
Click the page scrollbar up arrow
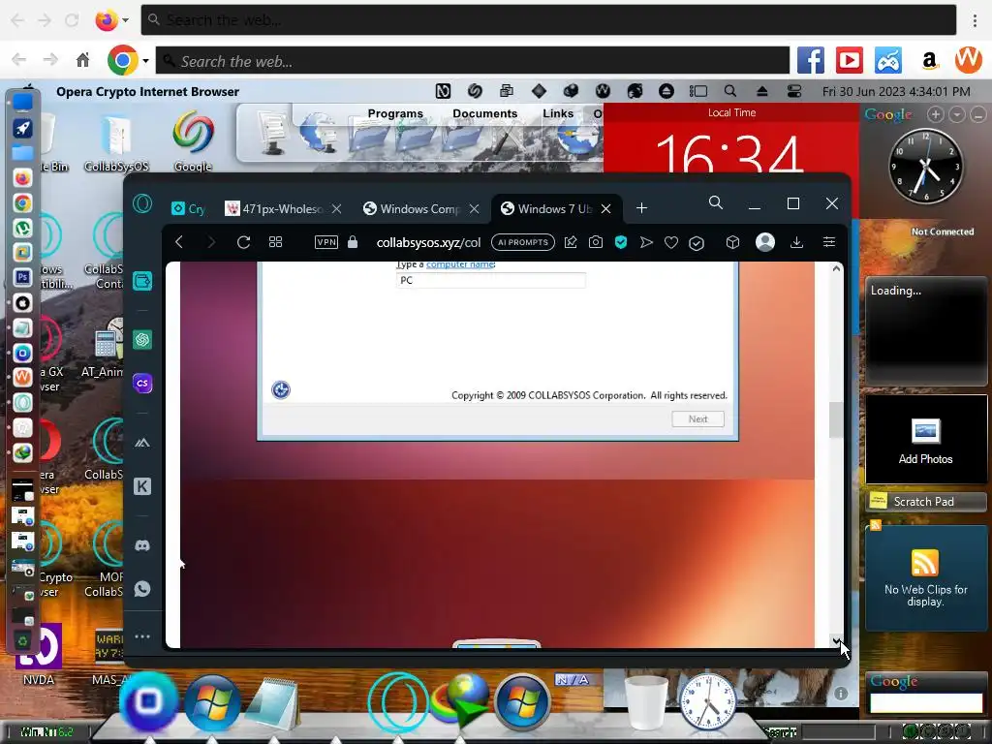coord(836,269)
